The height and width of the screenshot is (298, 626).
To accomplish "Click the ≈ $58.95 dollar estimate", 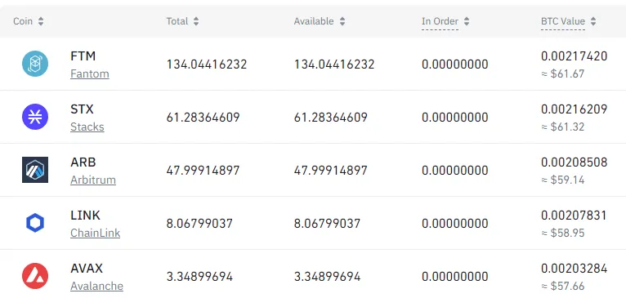I will [562, 233].
